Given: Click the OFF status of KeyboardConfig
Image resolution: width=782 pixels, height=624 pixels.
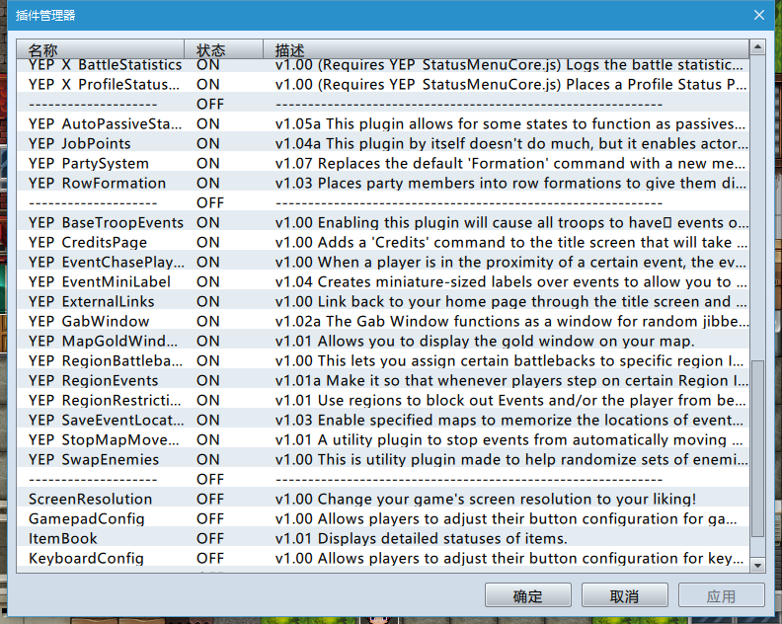Looking at the screenshot, I should [x=210, y=558].
